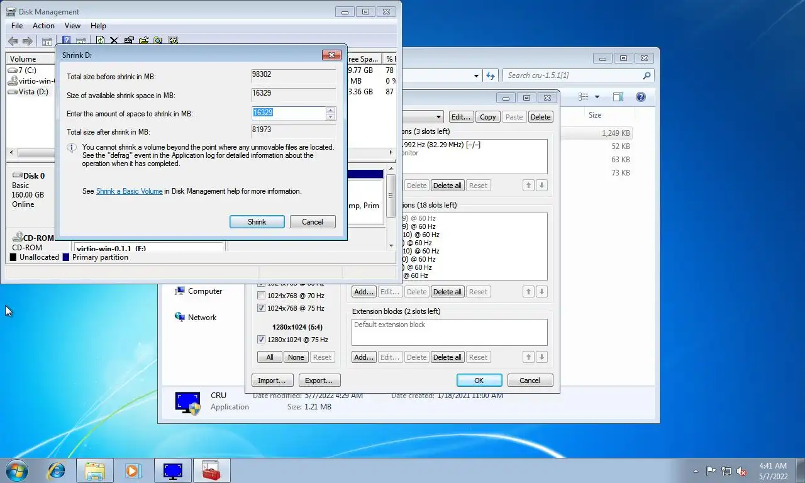Image resolution: width=805 pixels, height=483 pixels.
Task: Click the Shrink button in Shrink D: dialog
Action: [257, 222]
